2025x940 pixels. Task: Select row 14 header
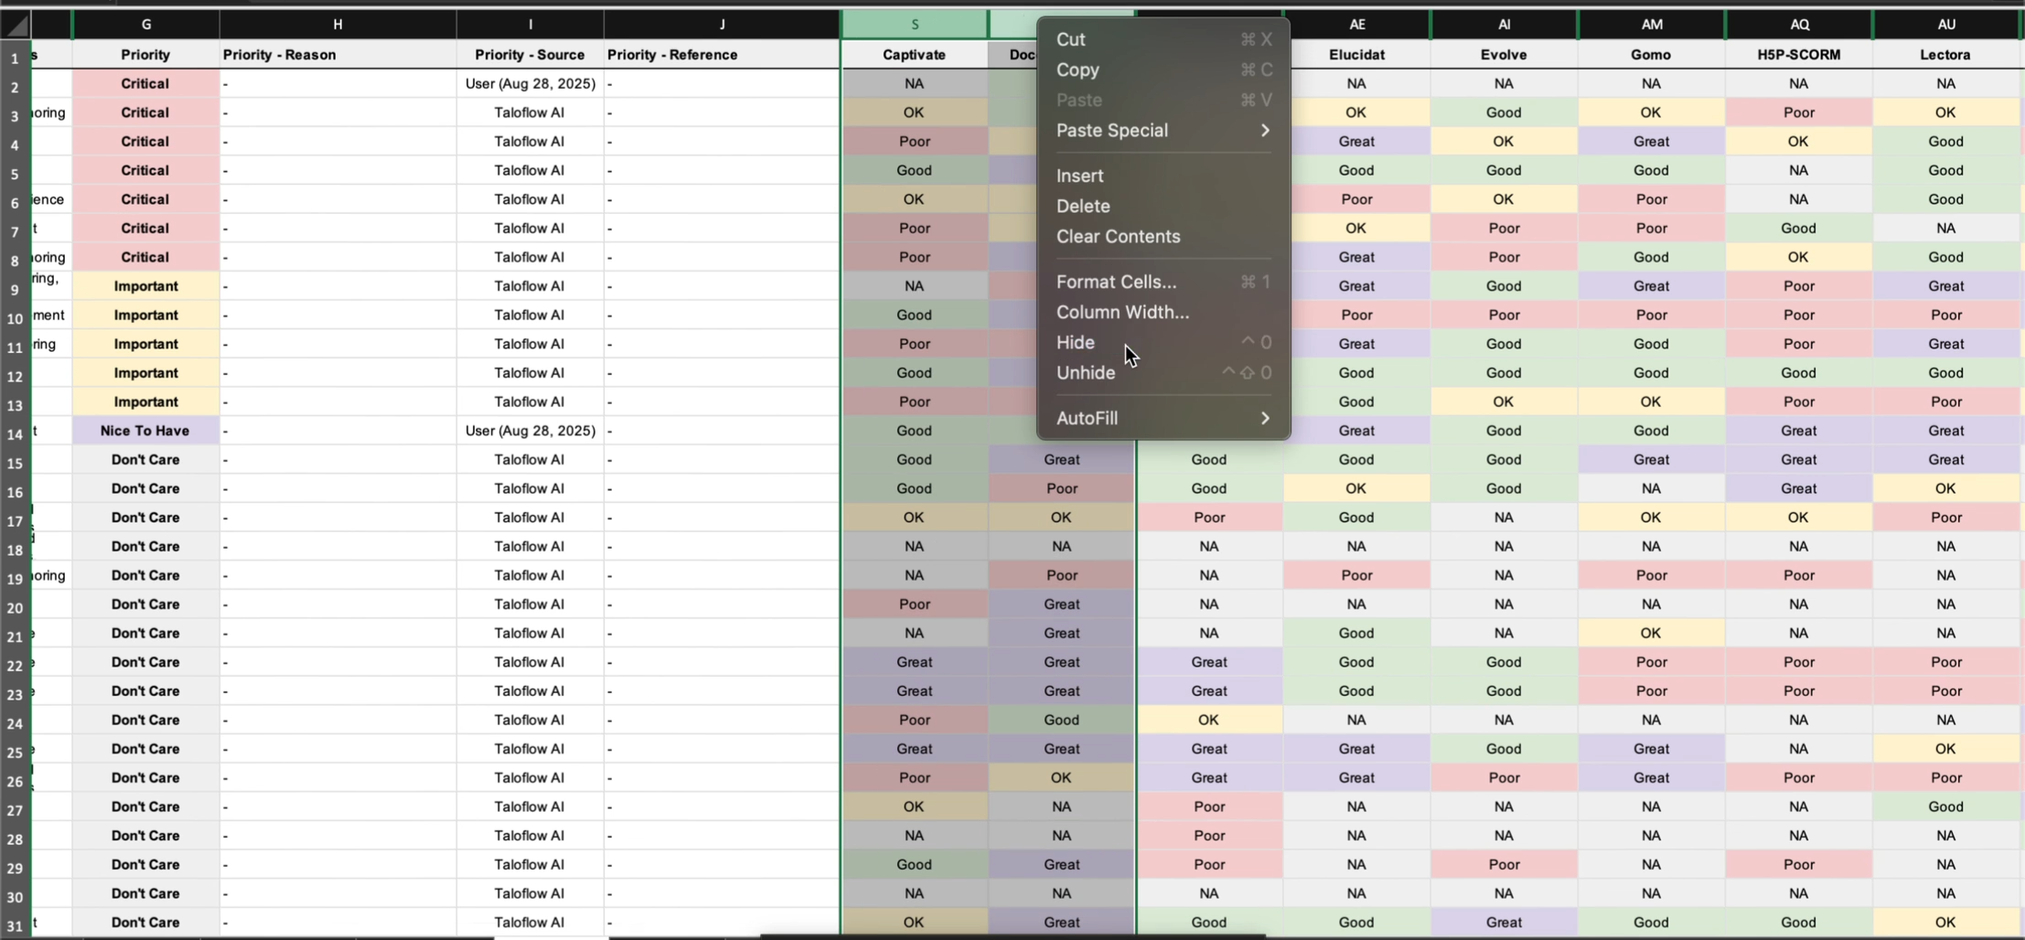(15, 433)
